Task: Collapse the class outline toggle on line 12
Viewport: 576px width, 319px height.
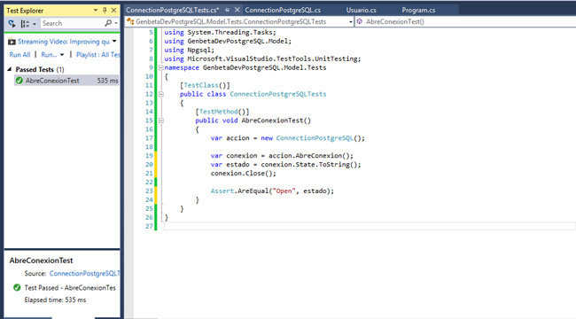Action: click(x=161, y=94)
